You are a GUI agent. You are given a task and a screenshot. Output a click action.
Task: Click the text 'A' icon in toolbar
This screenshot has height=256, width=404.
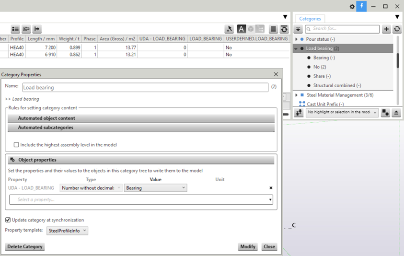coord(241,29)
